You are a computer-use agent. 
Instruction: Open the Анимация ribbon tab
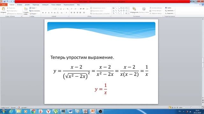tap(45, 5)
